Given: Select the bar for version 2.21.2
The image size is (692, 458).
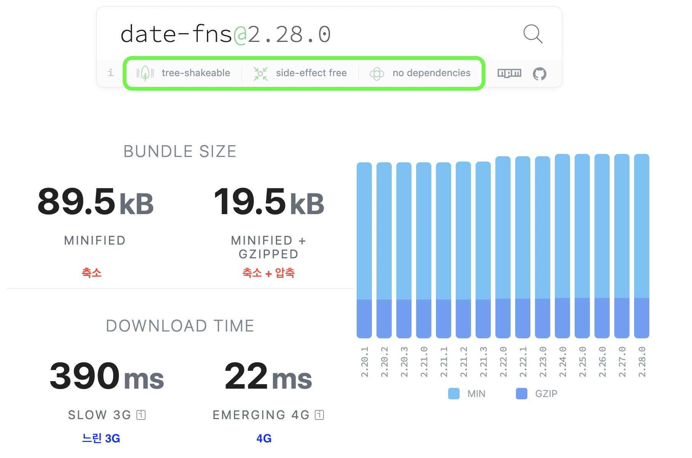Looking at the screenshot, I should click(463, 250).
